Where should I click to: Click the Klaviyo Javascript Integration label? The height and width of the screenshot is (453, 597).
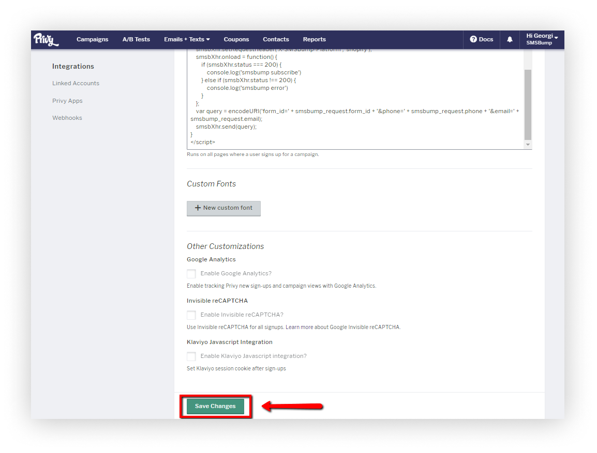230,342
